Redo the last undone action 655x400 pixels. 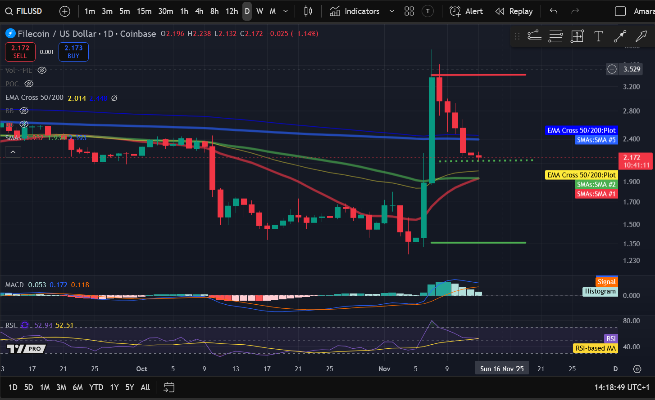pyautogui.click(x=575, y=11)
